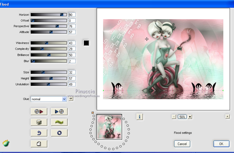This screenshot has width=234, height=153.
Task: Click the Size value field showing 32
Action: (x=72, y=72)
